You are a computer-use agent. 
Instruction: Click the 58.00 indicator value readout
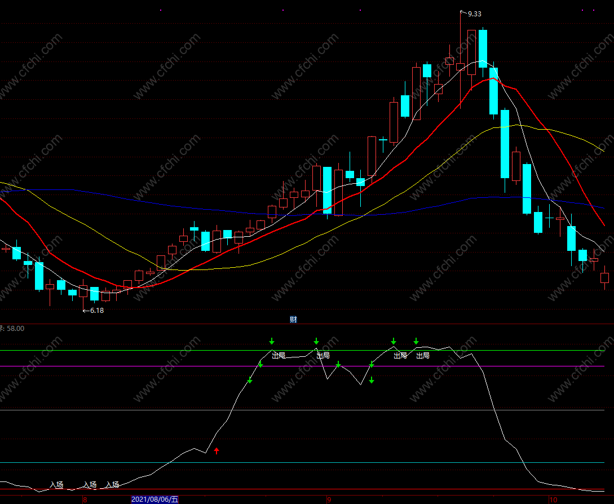point(16,329)
